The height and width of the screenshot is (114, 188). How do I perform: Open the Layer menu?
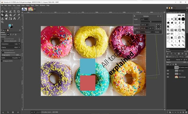click(x=23, y=5)
